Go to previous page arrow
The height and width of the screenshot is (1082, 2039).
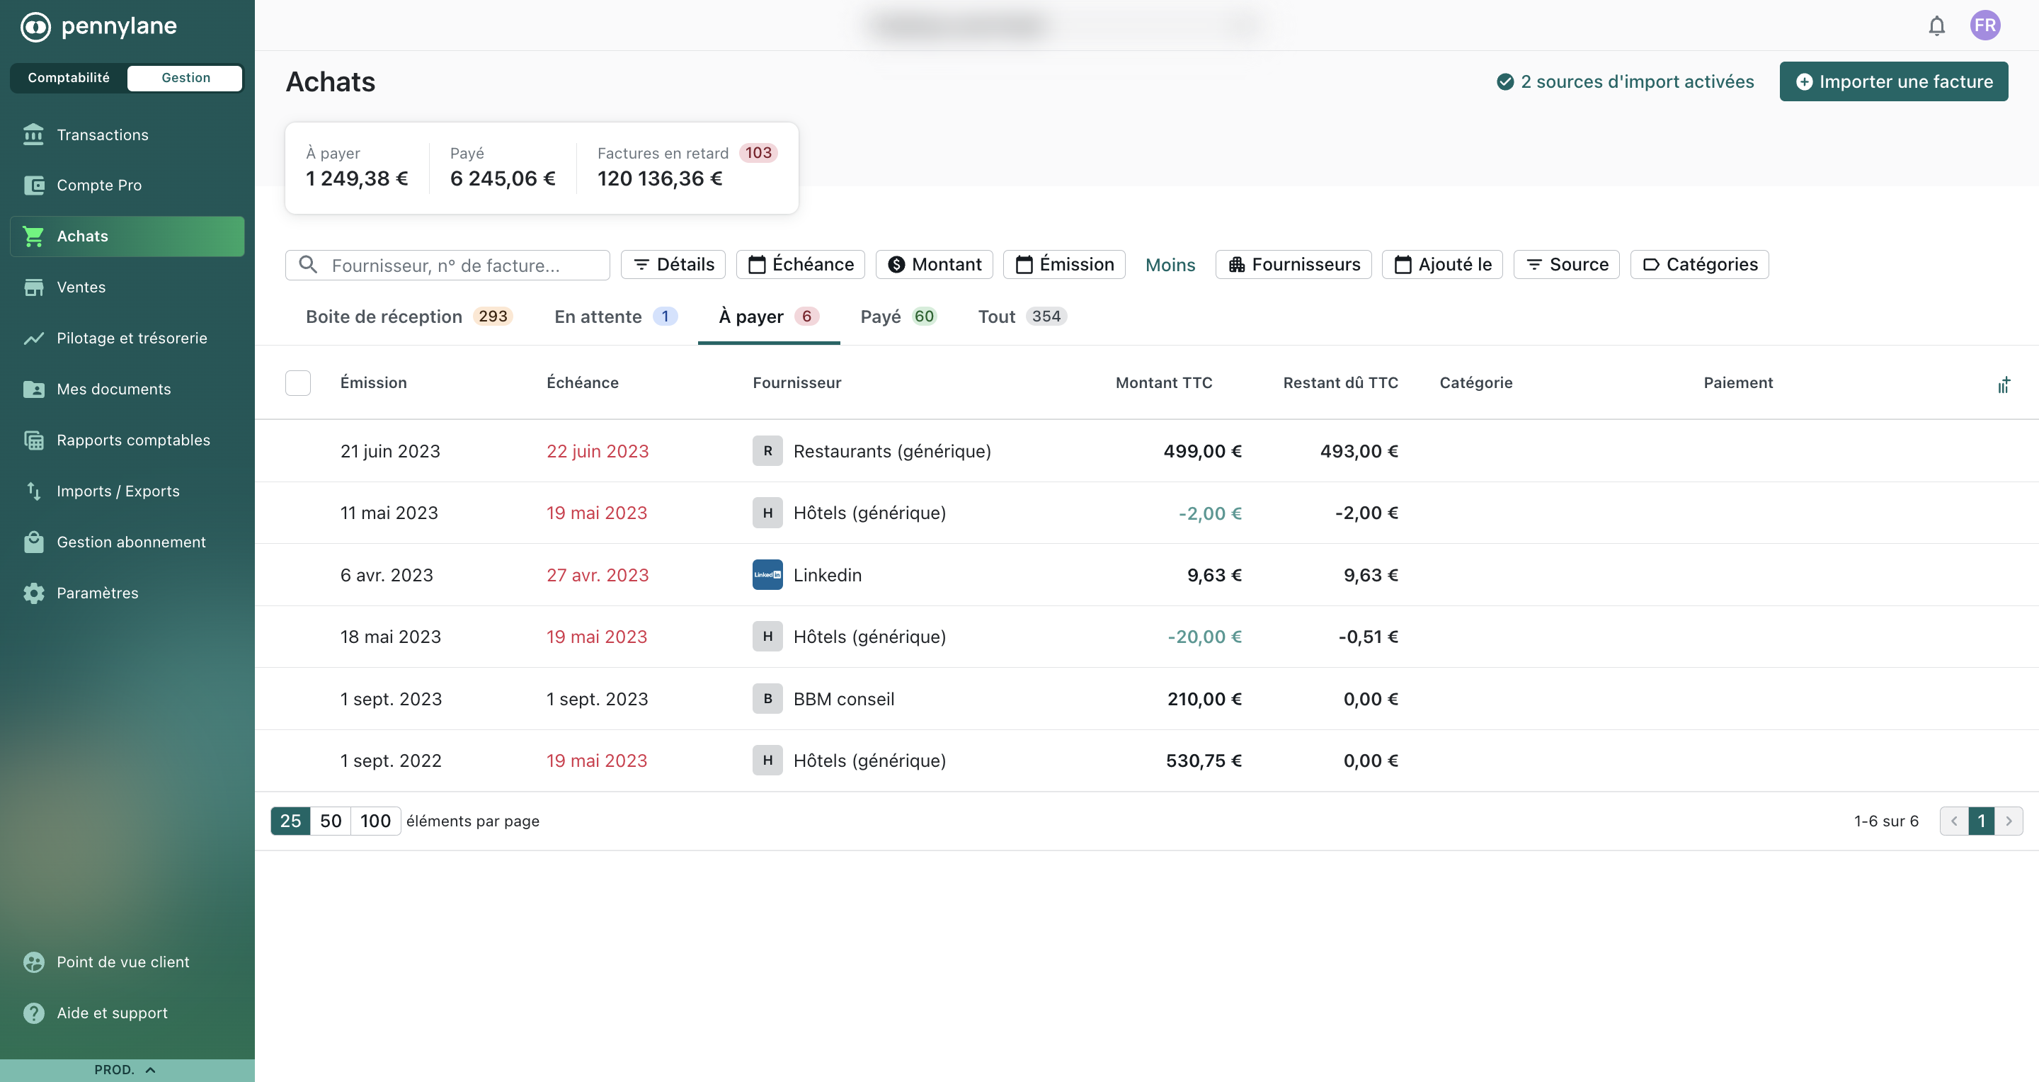(1953, 821)
